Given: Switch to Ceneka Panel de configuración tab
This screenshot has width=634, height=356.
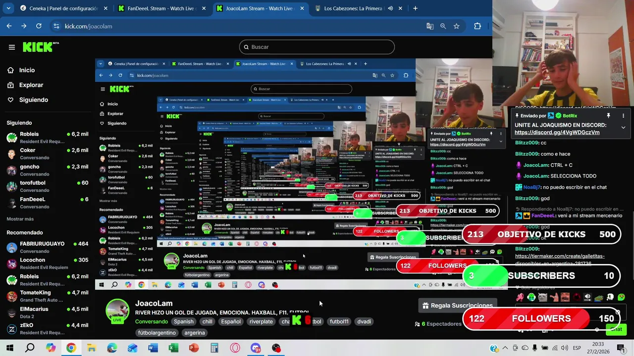Looking at the screenshot, I should [x=63, y=8].
